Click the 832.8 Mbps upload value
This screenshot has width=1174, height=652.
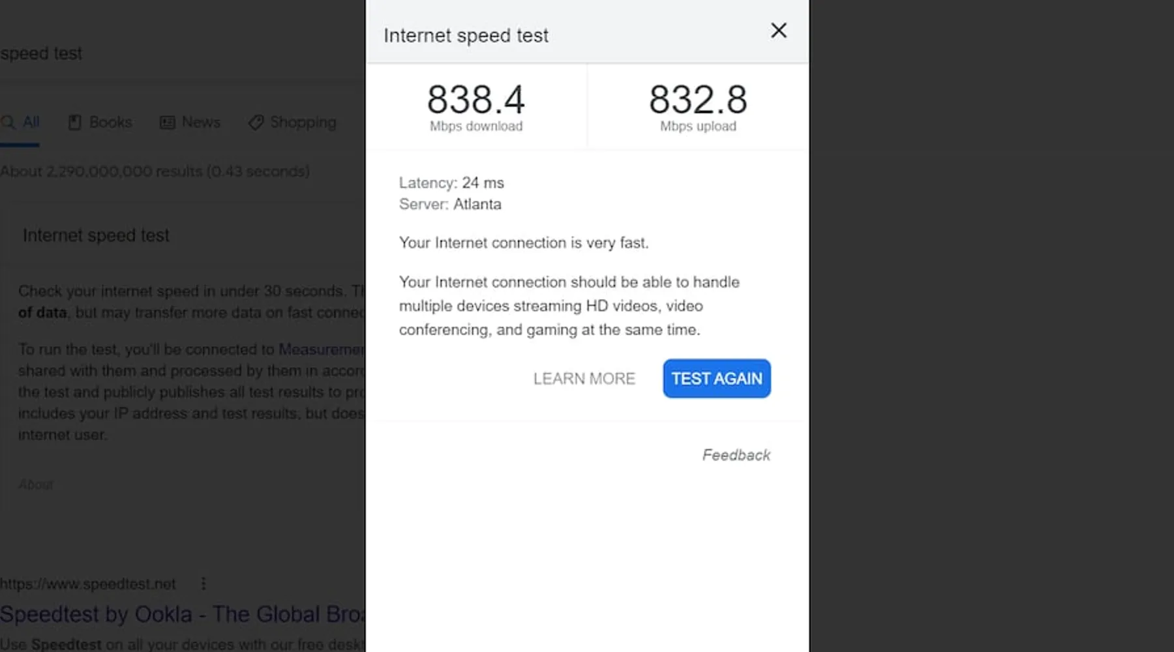click(698, 100)
